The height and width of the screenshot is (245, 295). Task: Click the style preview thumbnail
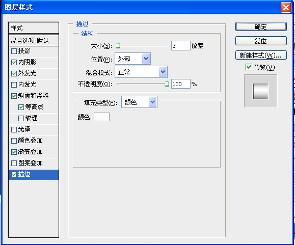(x=260, y=91)
